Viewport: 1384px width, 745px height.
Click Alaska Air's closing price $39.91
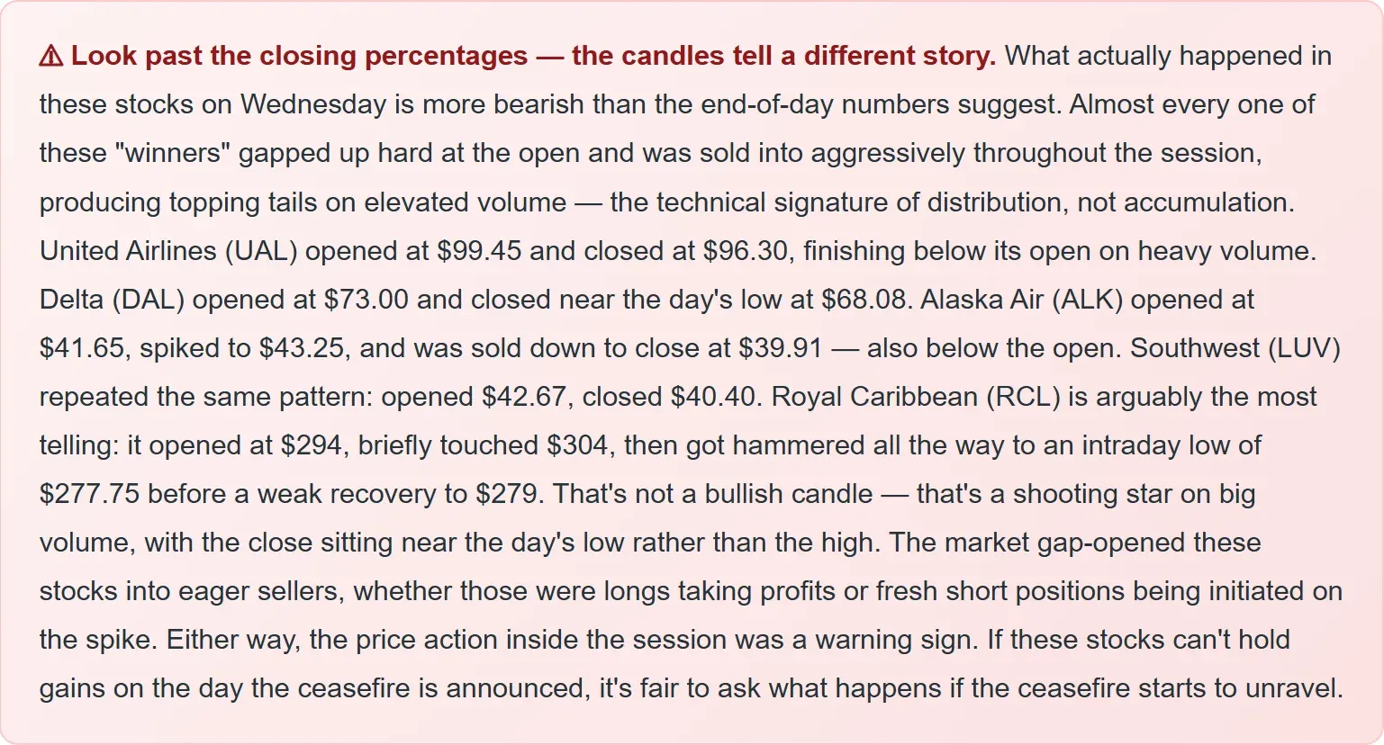click(x=780, y=347)
